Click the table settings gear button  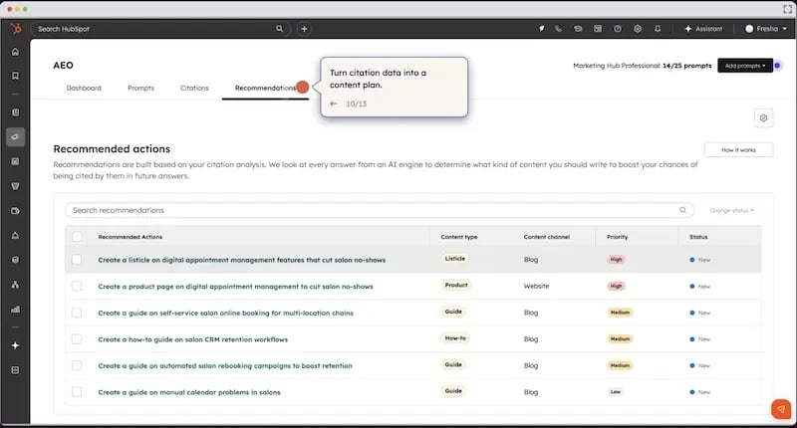click(x=763, y=118)
